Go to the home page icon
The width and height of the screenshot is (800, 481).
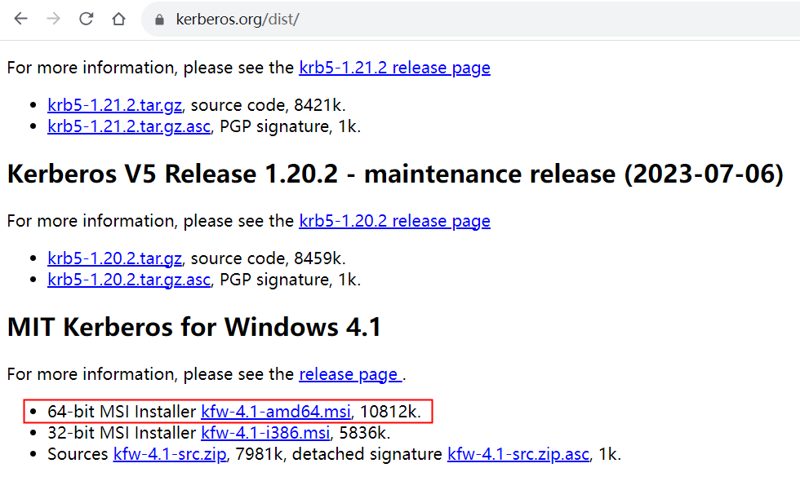click(x=119, y=19)
